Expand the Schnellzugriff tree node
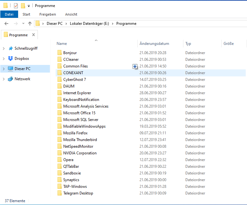Screen dimensions: 247x205 point(3,48)
